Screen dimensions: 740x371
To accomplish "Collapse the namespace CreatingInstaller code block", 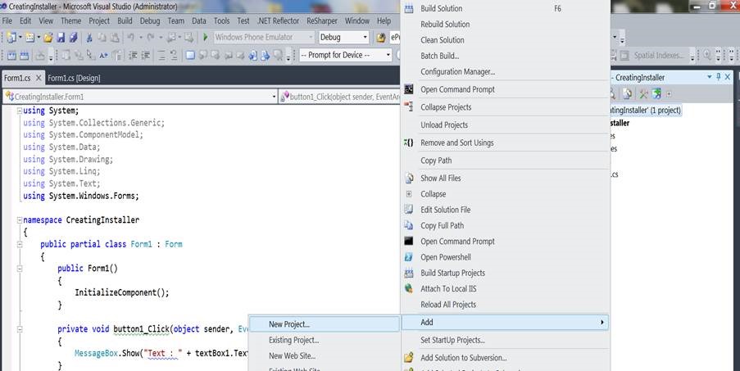I will pos(19,220).
